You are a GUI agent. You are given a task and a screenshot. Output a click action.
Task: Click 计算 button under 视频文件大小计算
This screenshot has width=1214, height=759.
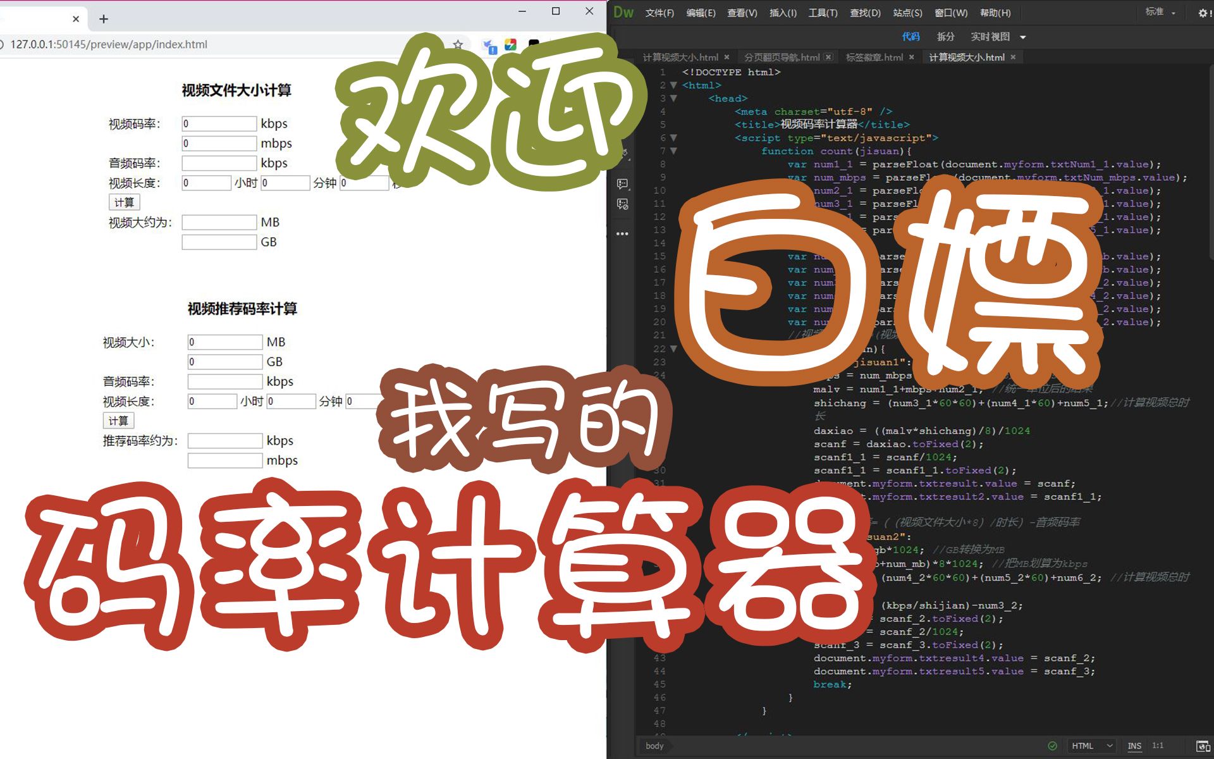pyautogui.click(x=124, y=202)
